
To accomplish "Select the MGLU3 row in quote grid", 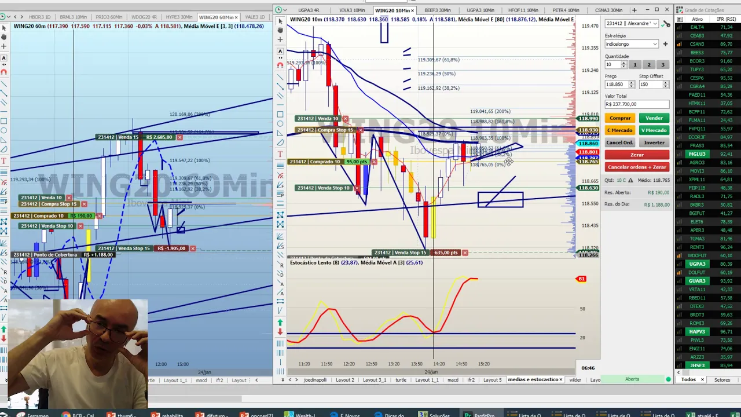I will [708, 154].
